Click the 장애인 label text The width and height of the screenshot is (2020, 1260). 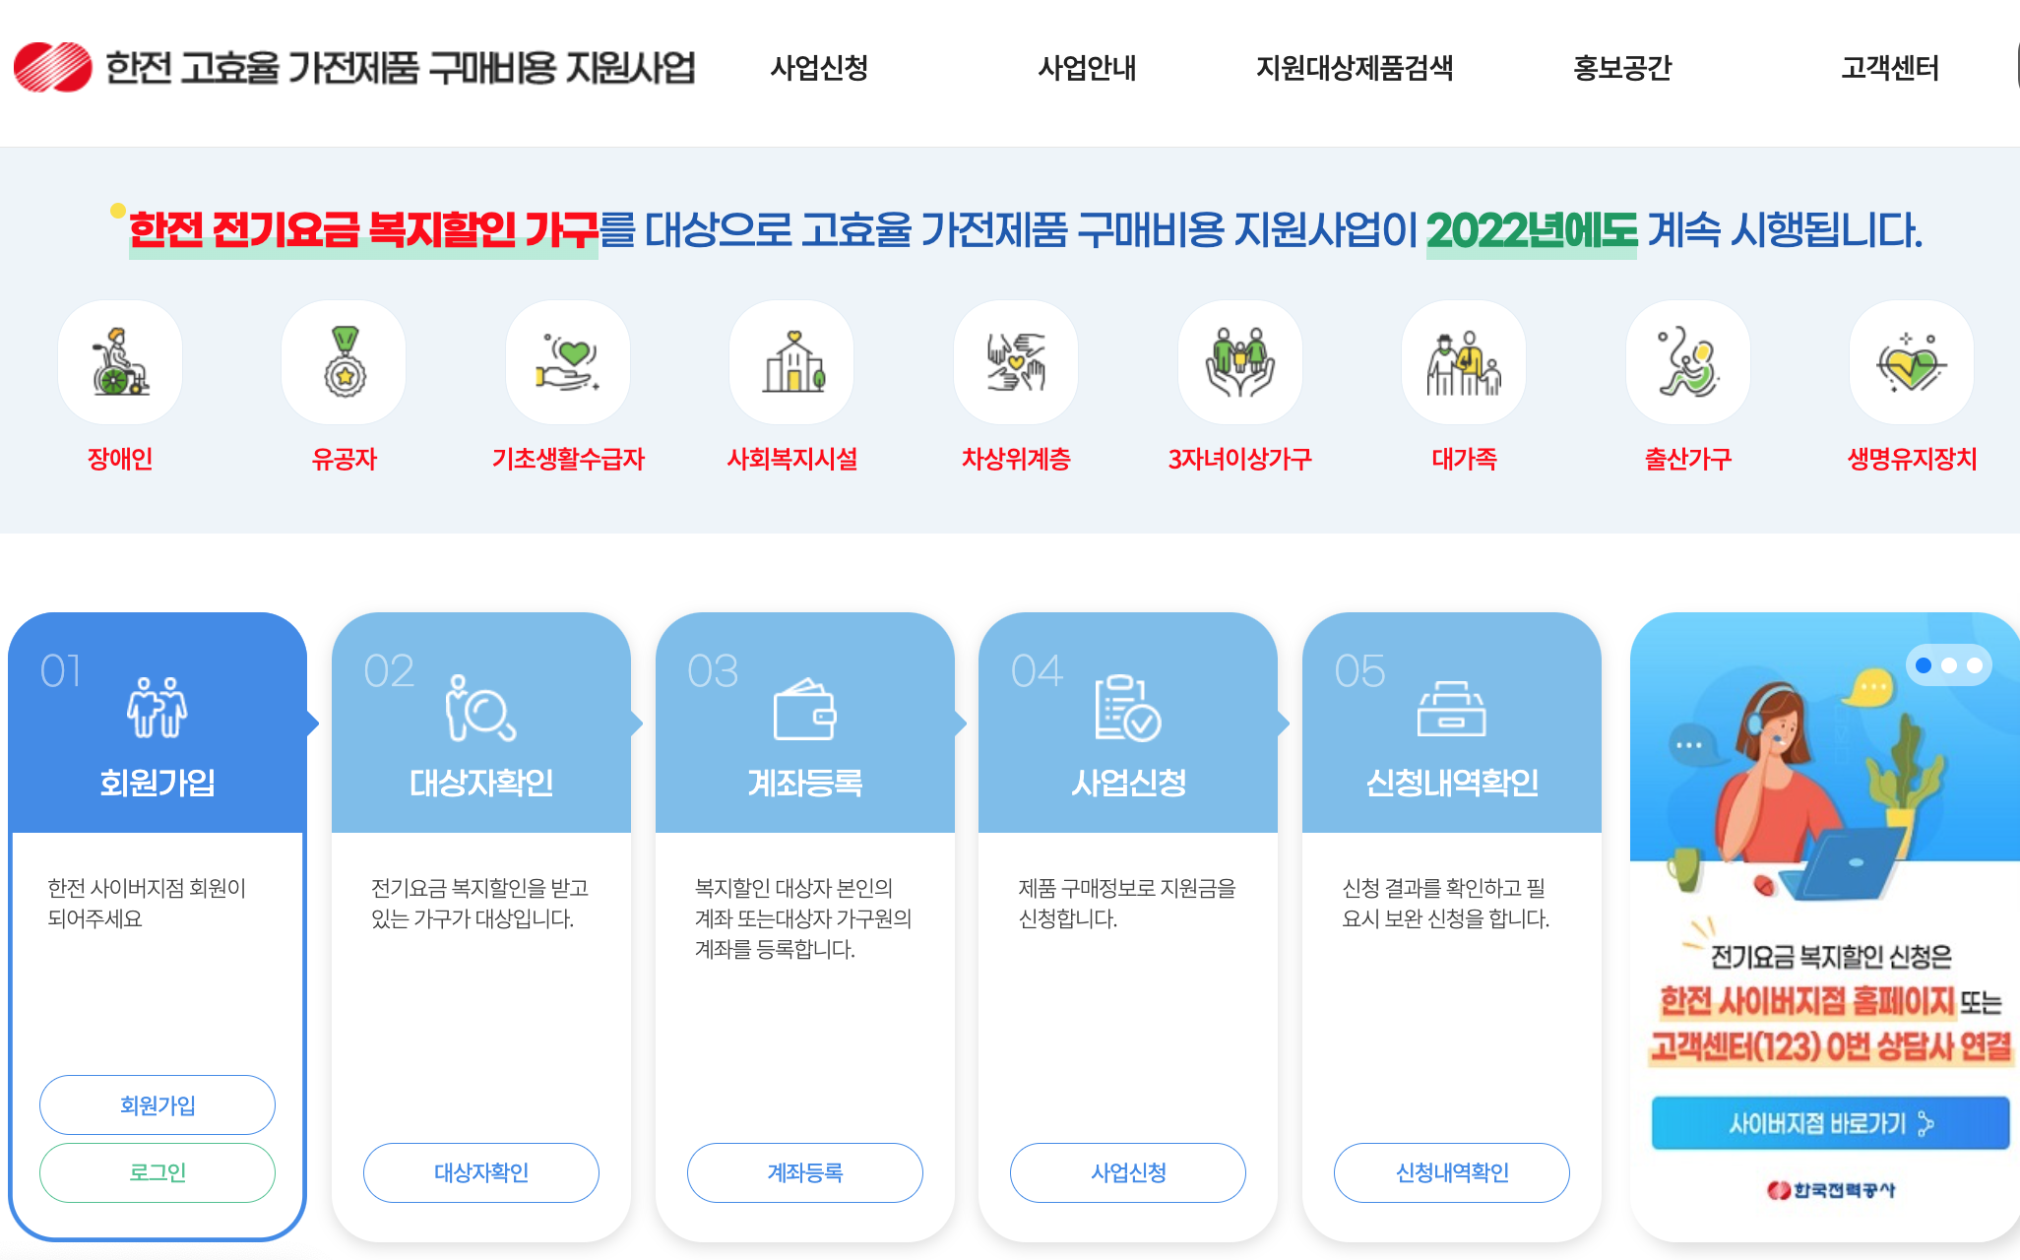[120, 459]
